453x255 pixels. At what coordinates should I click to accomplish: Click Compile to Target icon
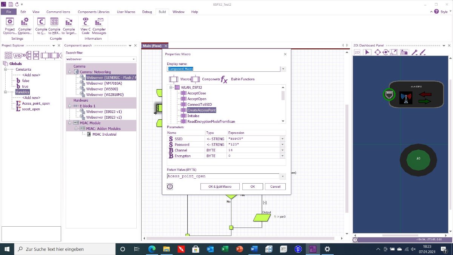(x=69, y=26)
